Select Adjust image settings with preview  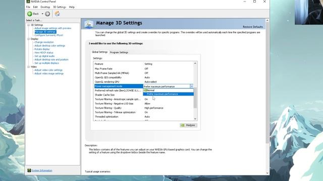(53, 28)
